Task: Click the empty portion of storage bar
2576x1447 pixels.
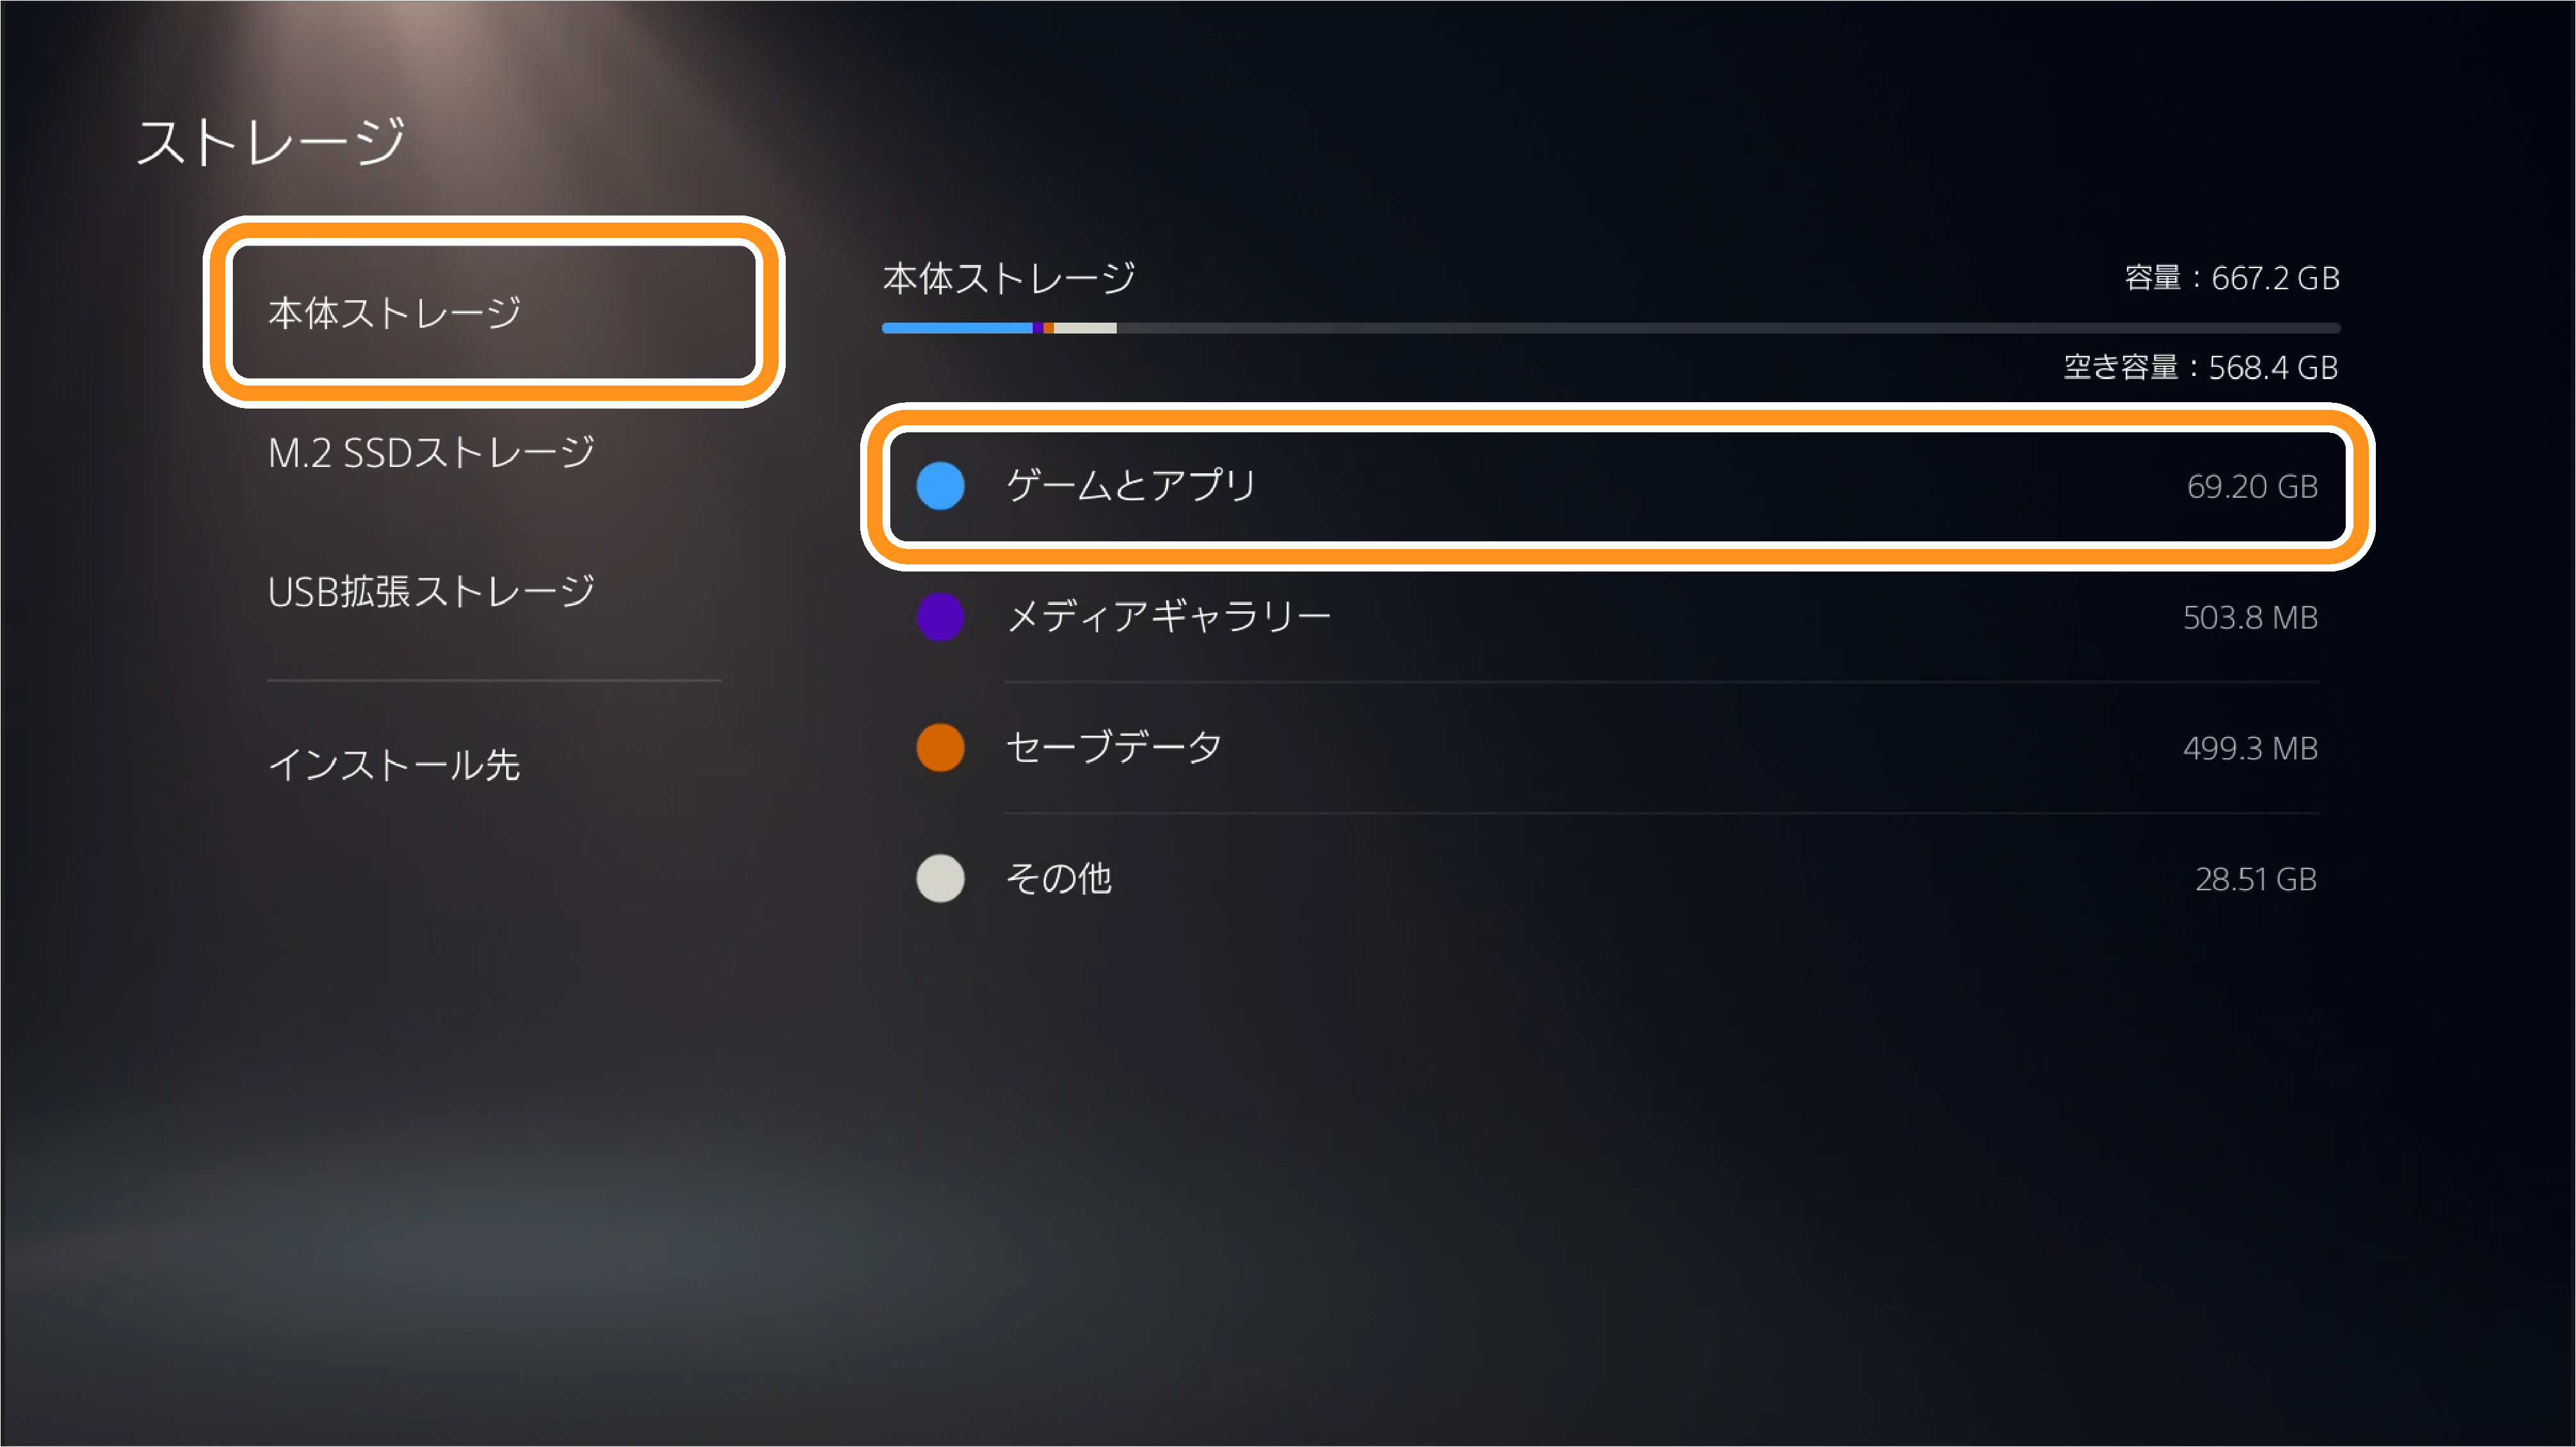Action: (x=1728, y=328)
